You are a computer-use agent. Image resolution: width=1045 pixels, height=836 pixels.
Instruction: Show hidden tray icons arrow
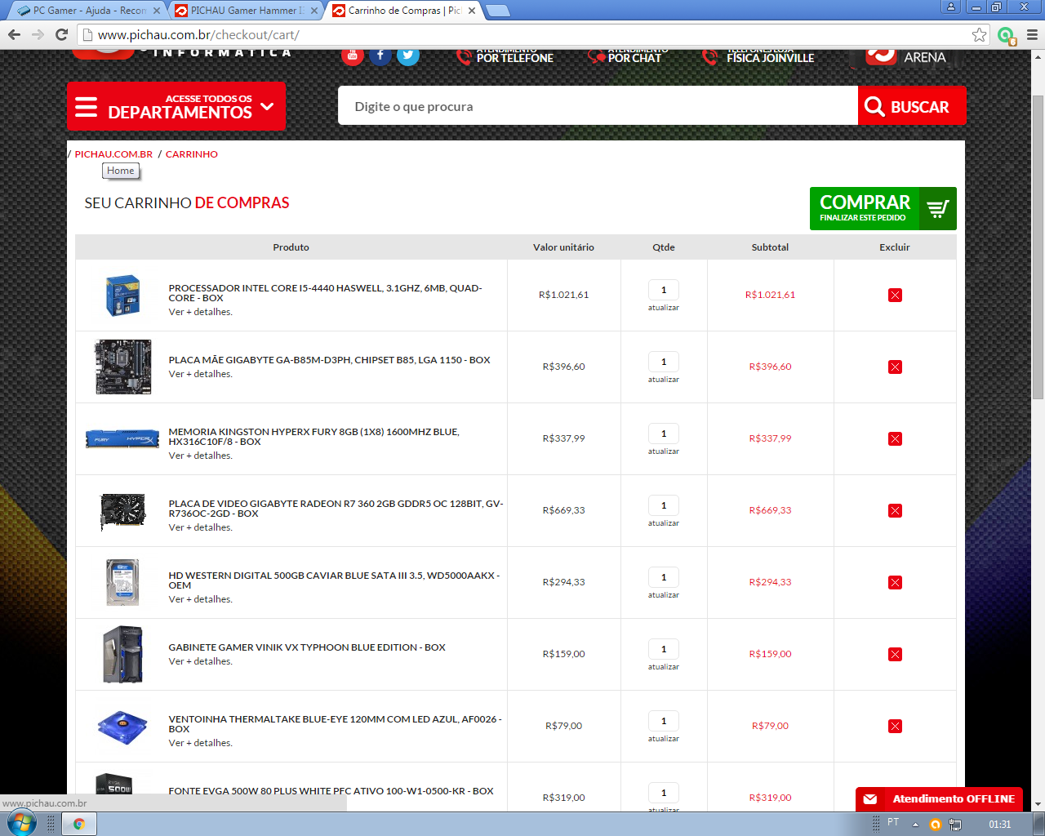point(915,824)
